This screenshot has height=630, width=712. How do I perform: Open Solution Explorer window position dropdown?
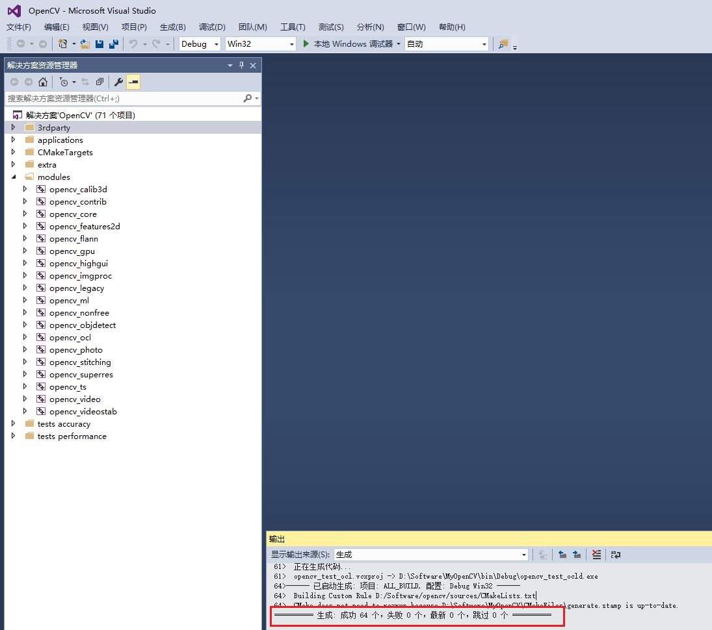[230, 66]
